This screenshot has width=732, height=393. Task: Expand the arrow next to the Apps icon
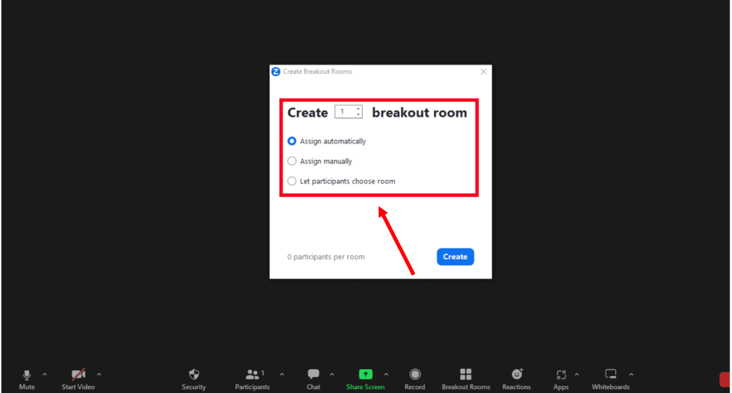coord(577,374)
